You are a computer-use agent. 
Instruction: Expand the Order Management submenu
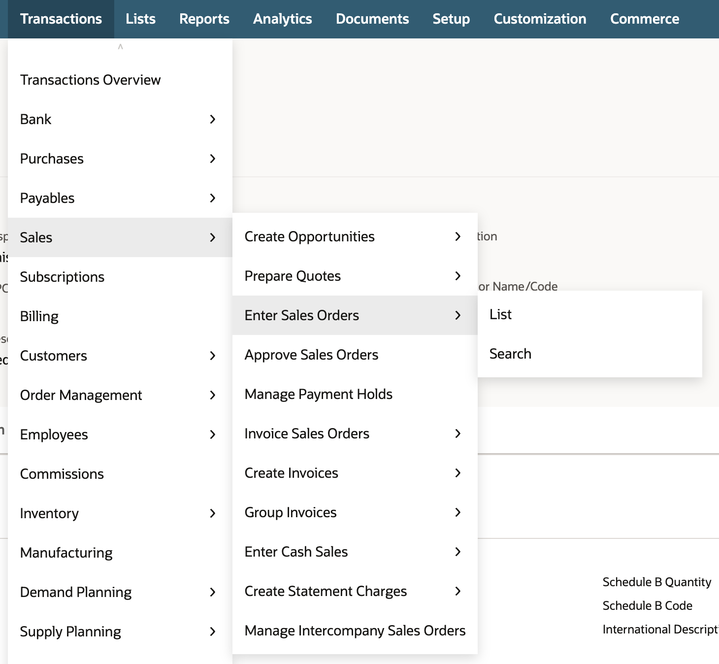click(120, 395)
